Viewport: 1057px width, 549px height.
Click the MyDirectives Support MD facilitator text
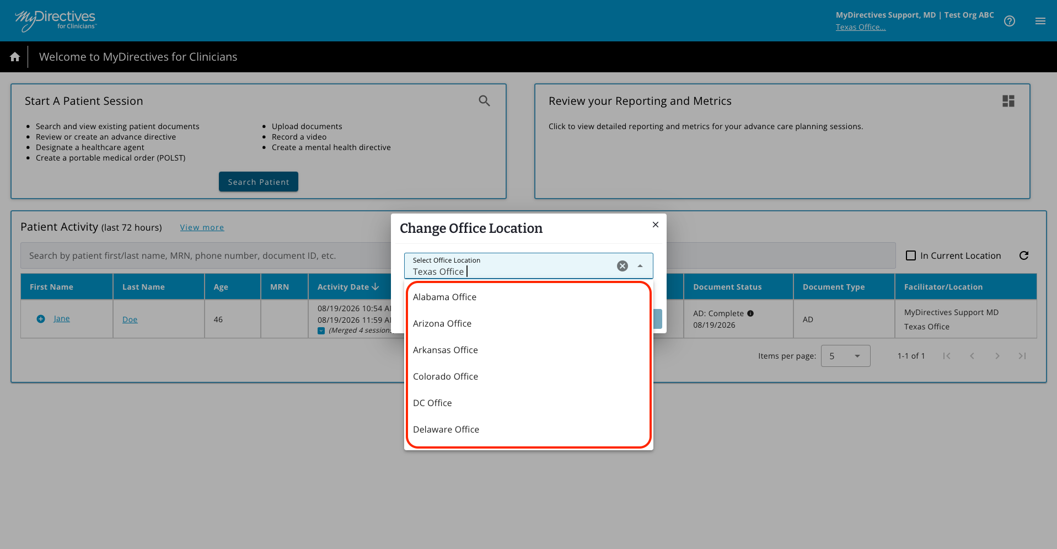coord(951,312)
